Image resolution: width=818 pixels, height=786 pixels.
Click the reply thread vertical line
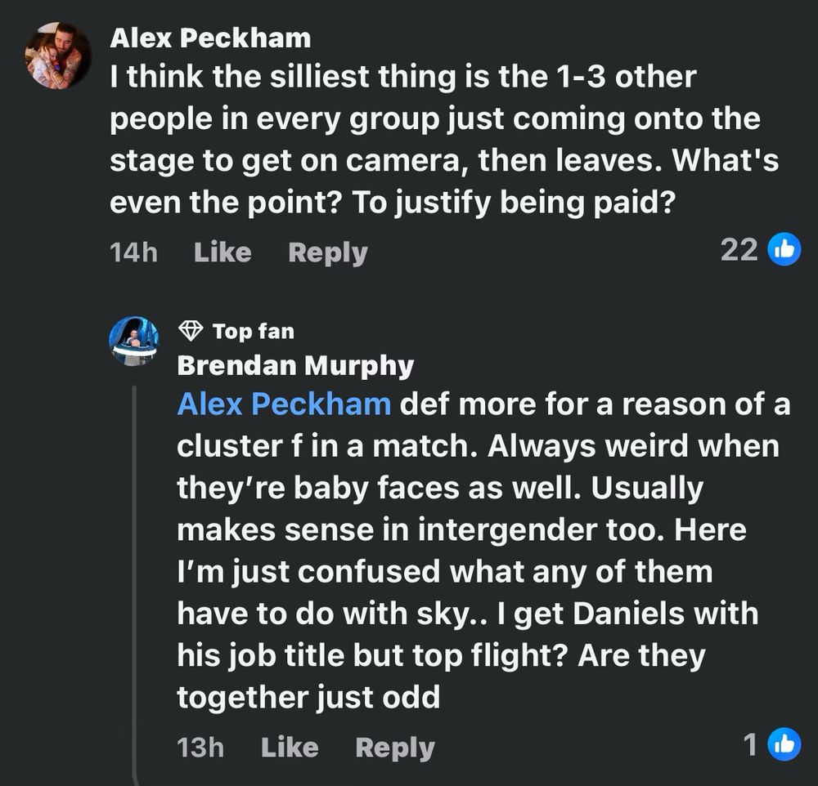point(136,572)
